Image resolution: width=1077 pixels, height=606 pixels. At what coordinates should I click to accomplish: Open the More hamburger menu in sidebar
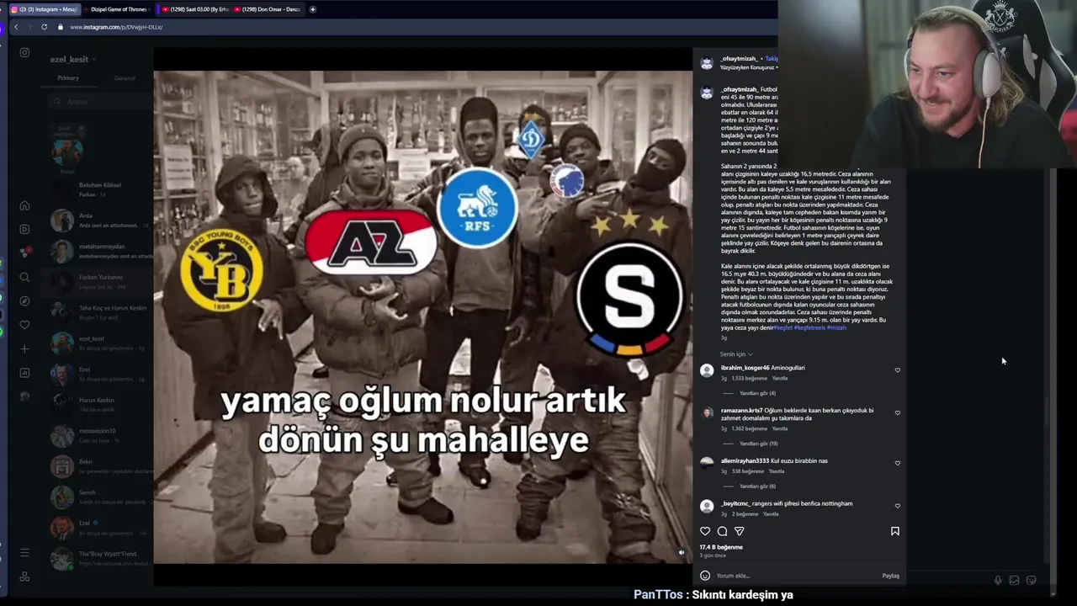tap(24, 552)
